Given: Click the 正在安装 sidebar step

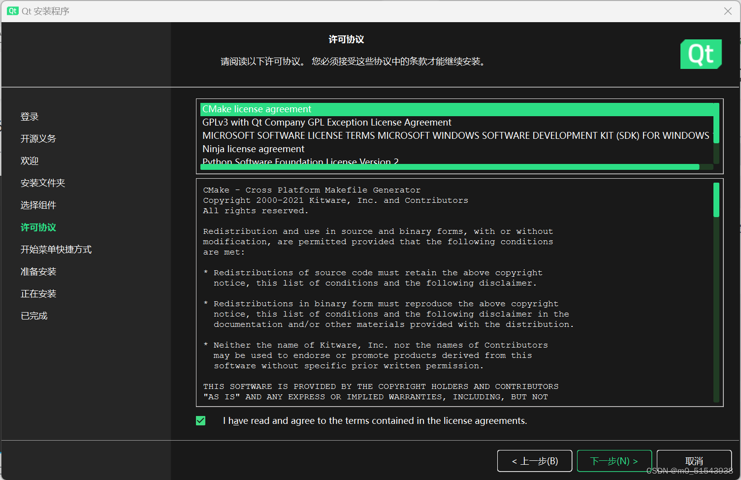Looking at the screenshot, I should click(38, 294).
